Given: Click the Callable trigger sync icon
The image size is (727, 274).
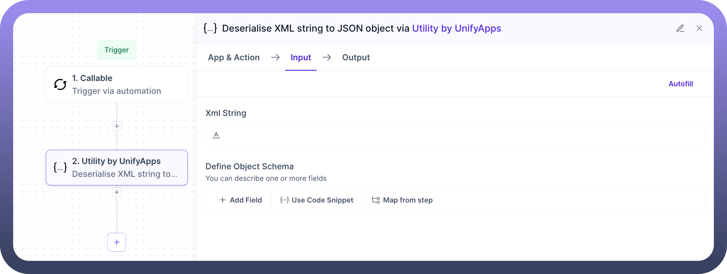Looking at the screenshot, I should click(x=60, y=85).
